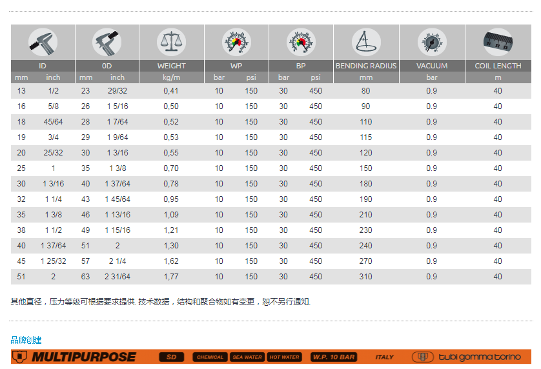541x369 pixels.
Task: Click the MULTIPURPOSE banner title
Action: (x=84, y=357)
